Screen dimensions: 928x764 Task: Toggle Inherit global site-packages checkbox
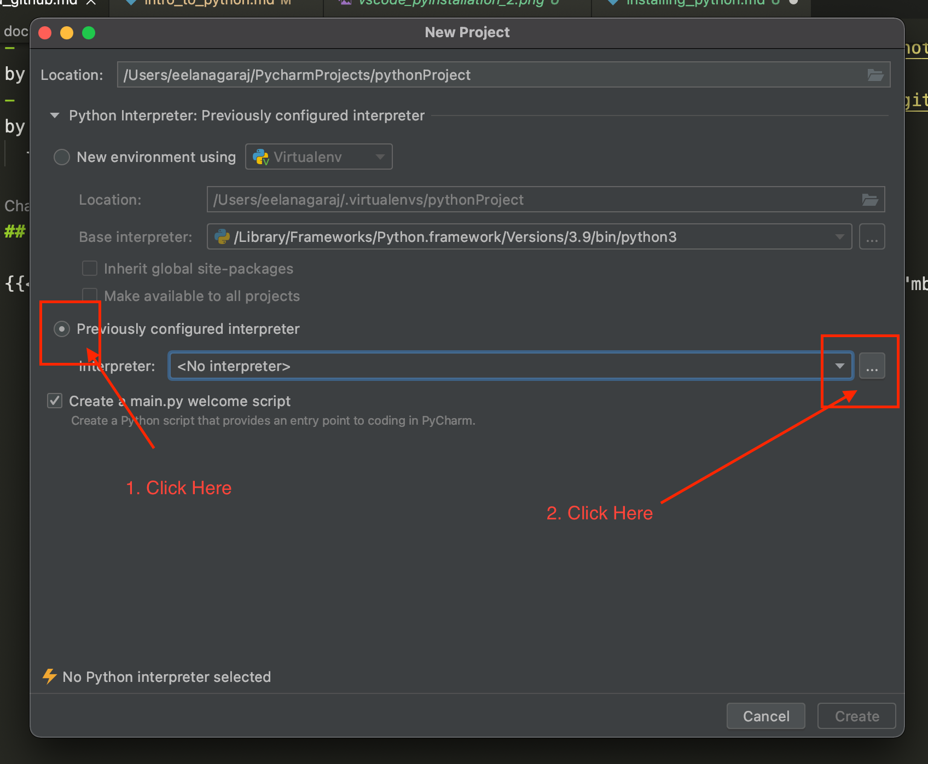[90, 268]
